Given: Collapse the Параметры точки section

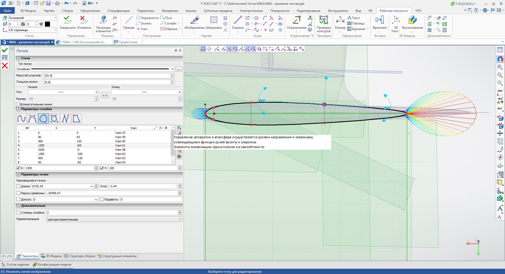Looking at the screenshot, I should tap(18, 174).
